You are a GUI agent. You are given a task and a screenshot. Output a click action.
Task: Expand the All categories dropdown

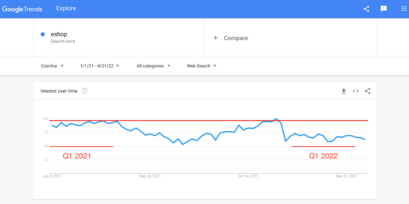click(x=153, y=66)
